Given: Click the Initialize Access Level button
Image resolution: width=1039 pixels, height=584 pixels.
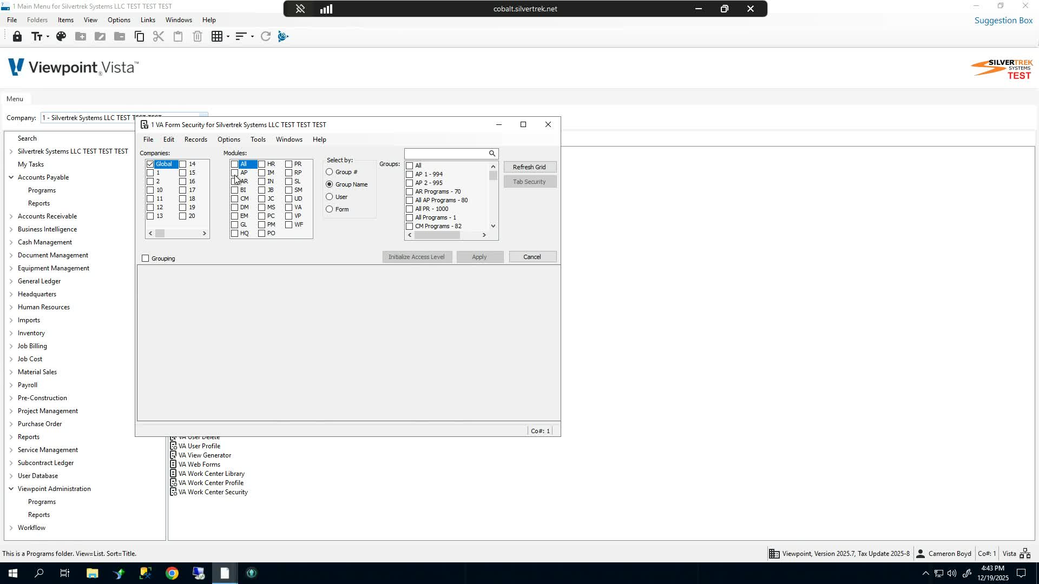Looking at the screenshot, I should tap(417, 257).
